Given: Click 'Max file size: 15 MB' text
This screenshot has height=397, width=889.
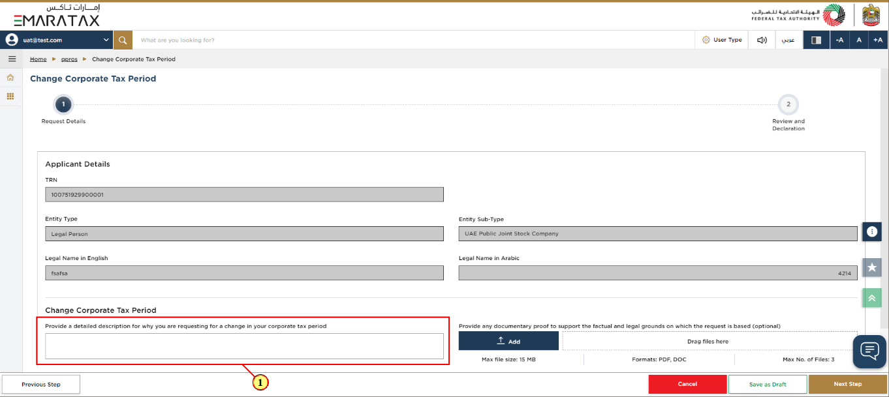Looking at the screenshot, I should [x=508, y=359].
